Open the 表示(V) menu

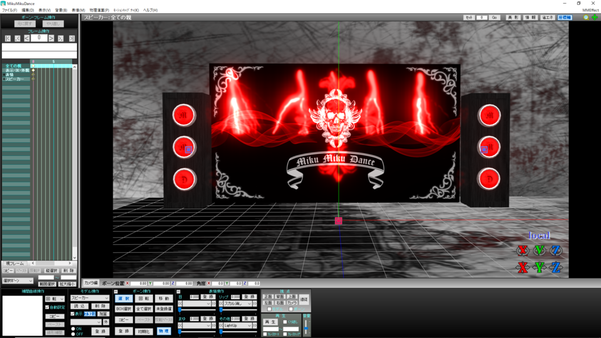(44, 11)
